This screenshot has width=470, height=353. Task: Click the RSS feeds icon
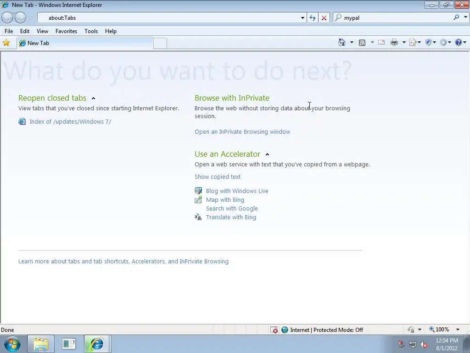pos(362,43)
